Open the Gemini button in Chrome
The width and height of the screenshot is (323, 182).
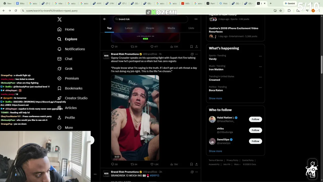coord(290,4)
